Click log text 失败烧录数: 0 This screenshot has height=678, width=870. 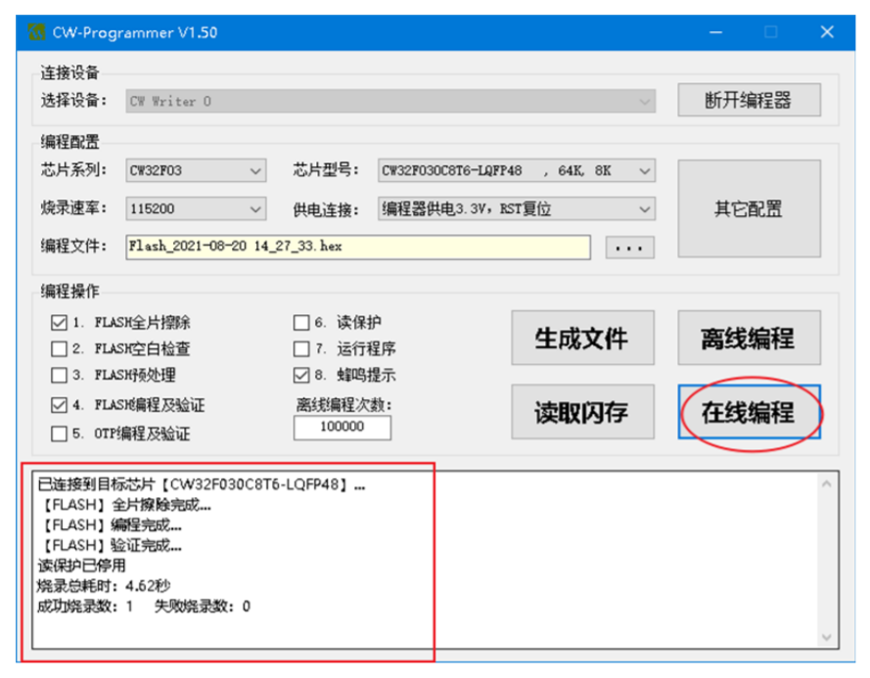point(203,607)
